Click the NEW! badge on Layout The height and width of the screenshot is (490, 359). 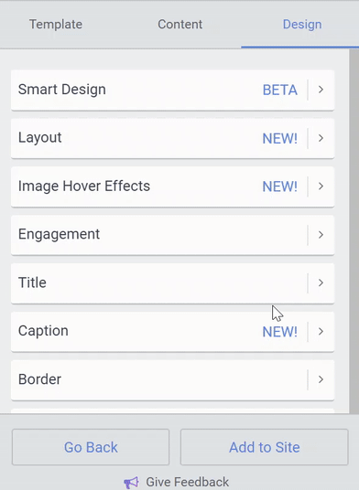click(280, 138)
